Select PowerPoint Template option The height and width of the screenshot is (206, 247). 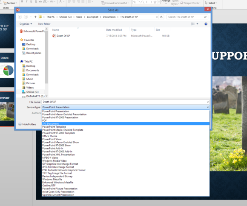126,127
